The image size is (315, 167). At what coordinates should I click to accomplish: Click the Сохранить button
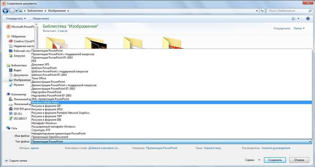275,160
